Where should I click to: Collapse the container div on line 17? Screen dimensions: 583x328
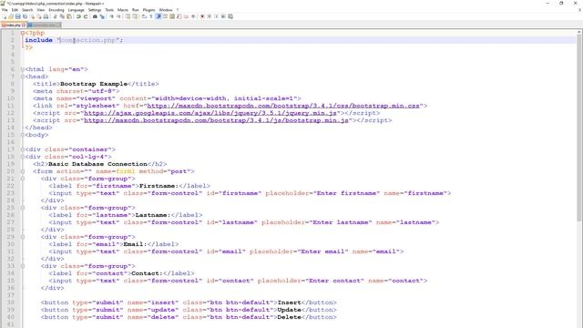[x=22, y=149]
